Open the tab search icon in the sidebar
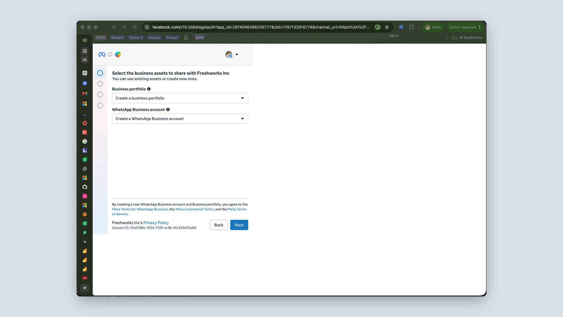 coord(85,60)
